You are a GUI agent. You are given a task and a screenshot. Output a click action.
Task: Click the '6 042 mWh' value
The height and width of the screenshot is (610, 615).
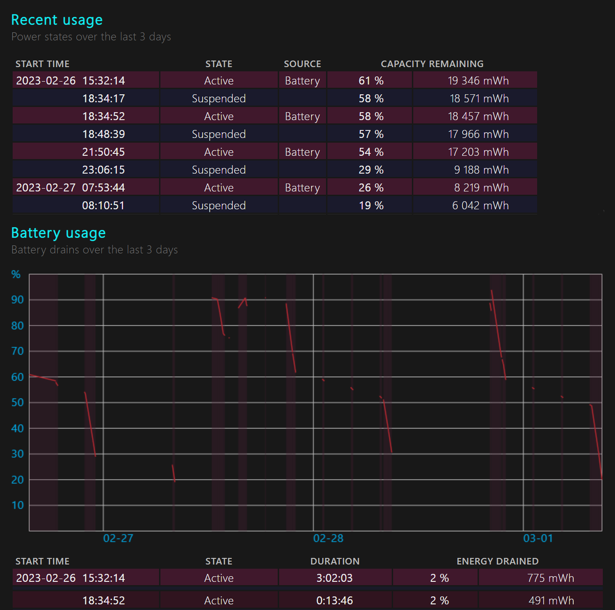tap(480, 206)
